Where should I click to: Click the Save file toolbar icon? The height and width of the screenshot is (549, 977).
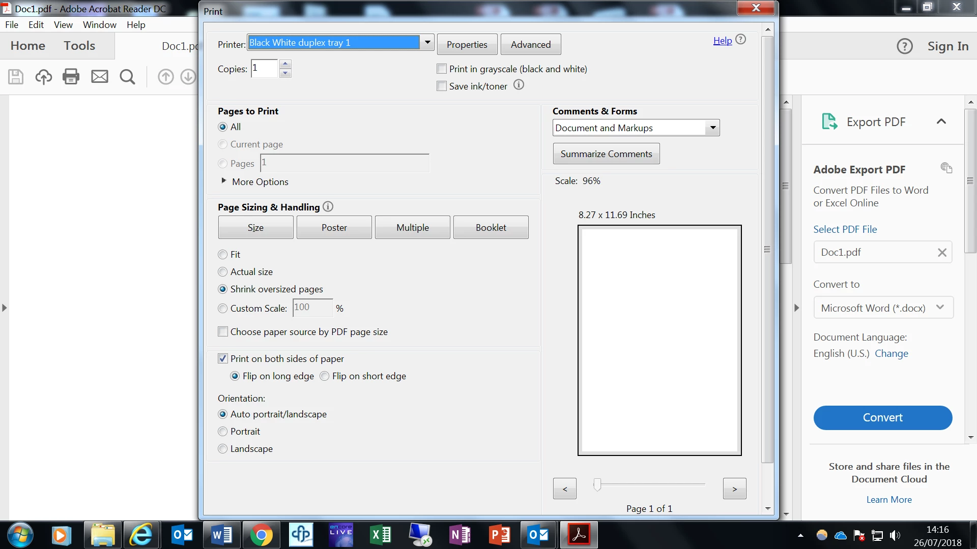tap(16, 77)
